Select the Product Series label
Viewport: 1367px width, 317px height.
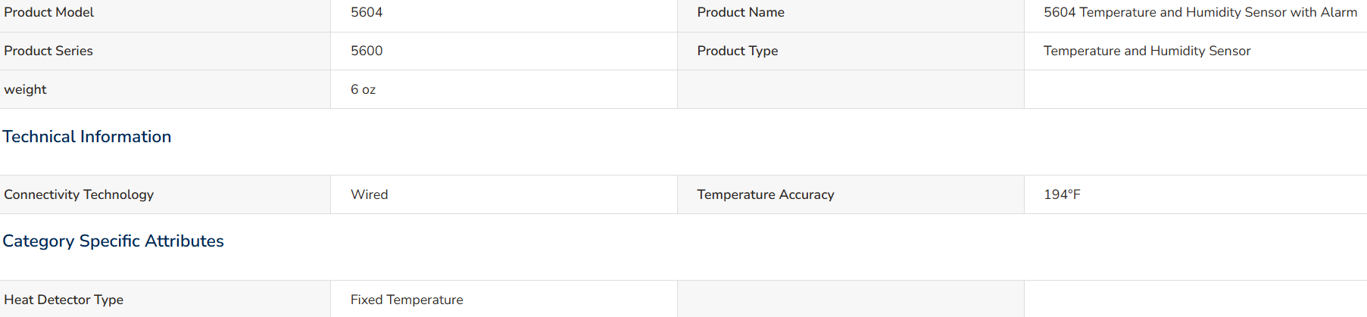point(48,51)
